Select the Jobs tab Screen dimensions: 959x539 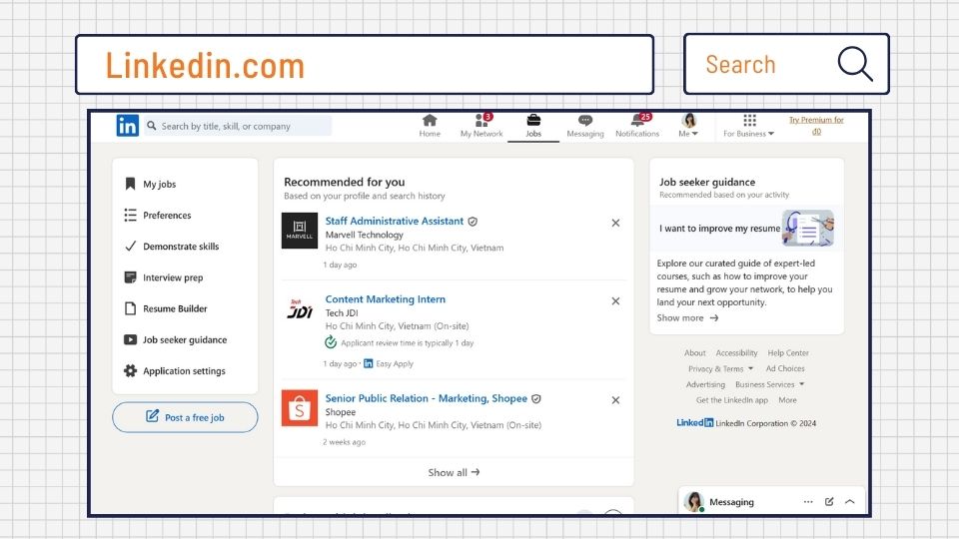pyautogui.click(x=533, y=126)
